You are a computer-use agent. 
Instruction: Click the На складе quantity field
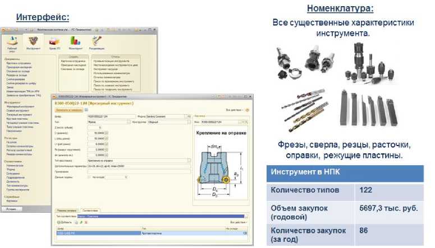click(x=117, y=177)
